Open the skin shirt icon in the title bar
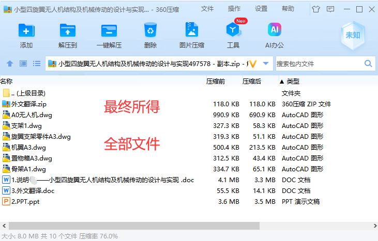Viewport: 378px width, 241px height. point(316,9)
